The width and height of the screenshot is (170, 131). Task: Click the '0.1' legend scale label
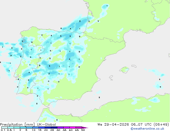point(3,130)
